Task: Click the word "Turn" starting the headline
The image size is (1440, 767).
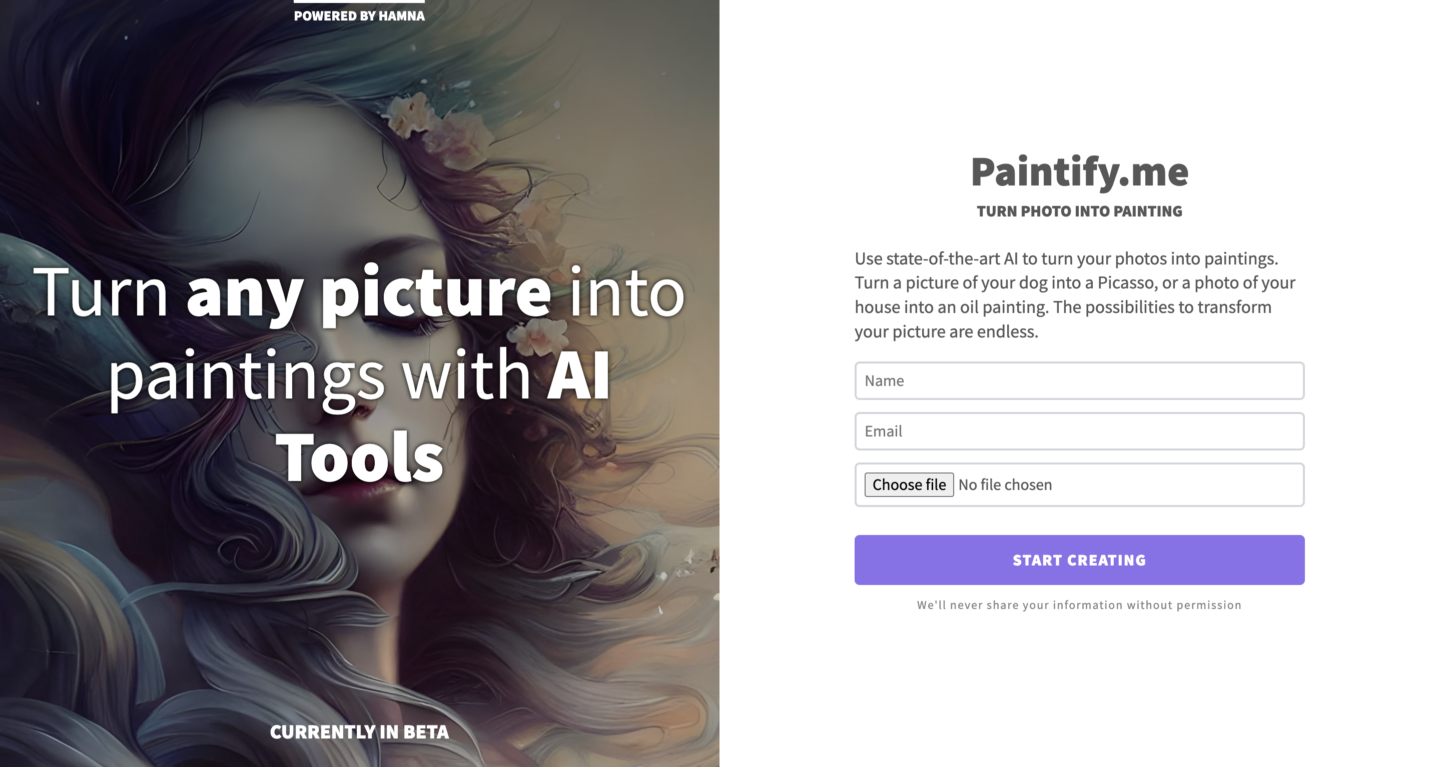Action: click(x=101, y=293)
